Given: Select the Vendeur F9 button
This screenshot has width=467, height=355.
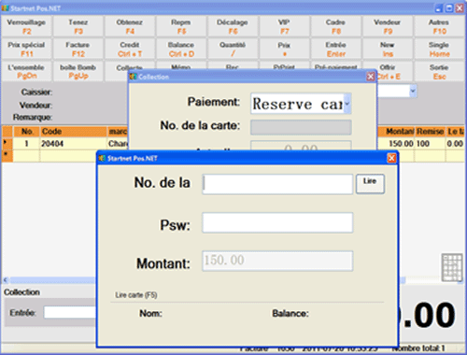Looking at the screenshot, I should (388, 26).
